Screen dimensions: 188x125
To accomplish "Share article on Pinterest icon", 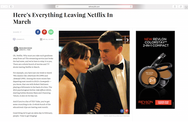I will coord(44,32).
